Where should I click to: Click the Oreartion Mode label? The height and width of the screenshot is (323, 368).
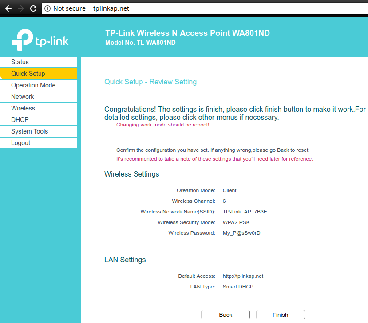tap(196, 190)
